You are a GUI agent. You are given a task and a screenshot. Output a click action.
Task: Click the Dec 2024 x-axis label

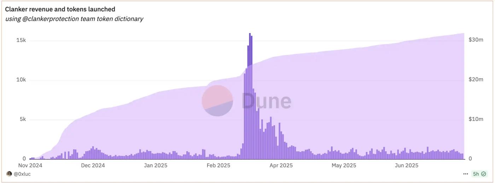pos(93,165)
